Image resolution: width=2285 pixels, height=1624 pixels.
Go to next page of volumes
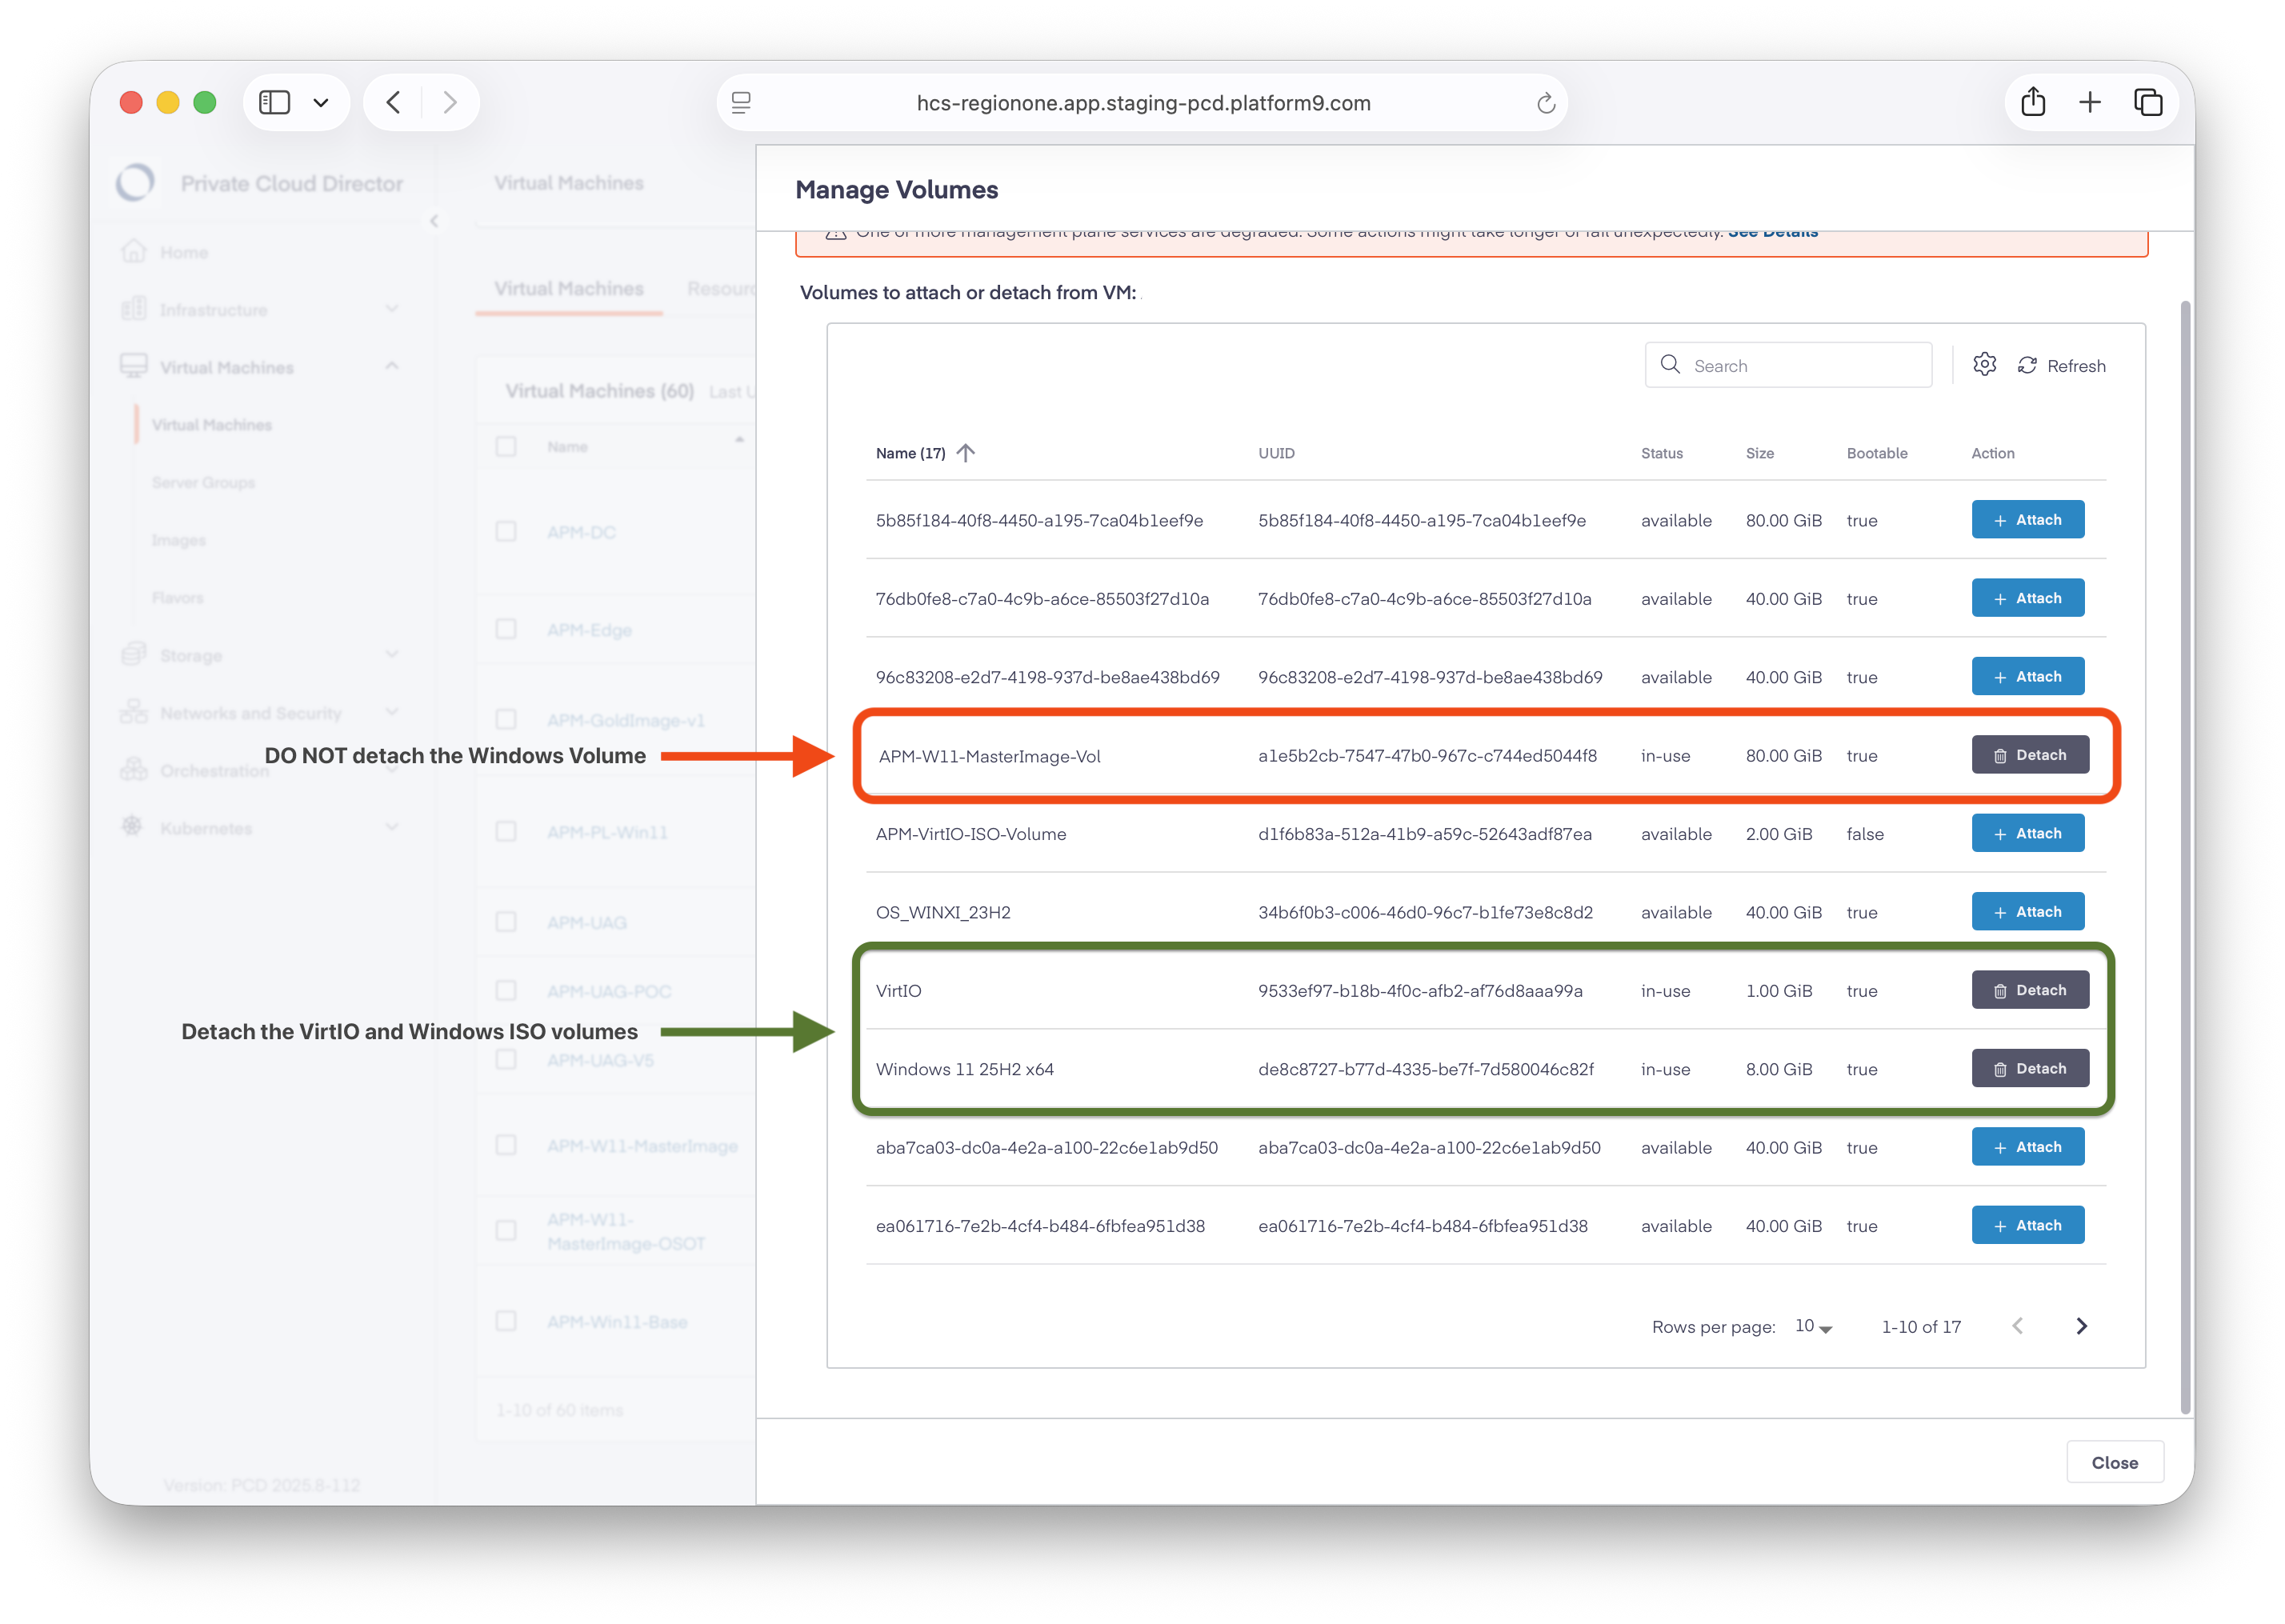point(2081,1326)
